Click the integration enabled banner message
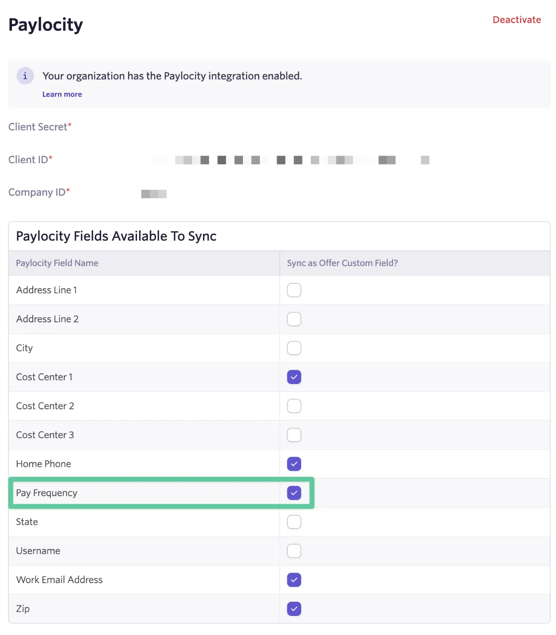 (172, 76)
